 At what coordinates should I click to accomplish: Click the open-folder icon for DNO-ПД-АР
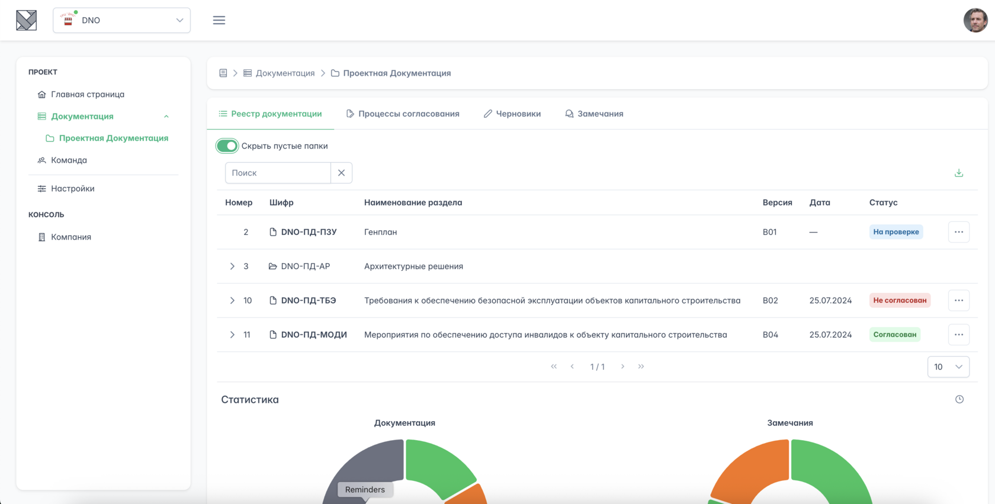point(273,266)
